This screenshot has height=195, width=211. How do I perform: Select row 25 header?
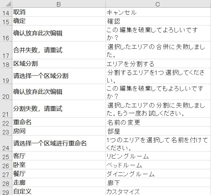click(x=6, y=156)
